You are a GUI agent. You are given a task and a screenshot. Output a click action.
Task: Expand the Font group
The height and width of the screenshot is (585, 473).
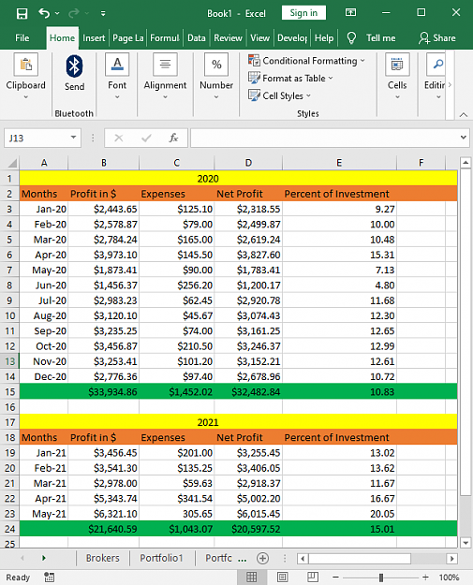[x=117, y=77]
